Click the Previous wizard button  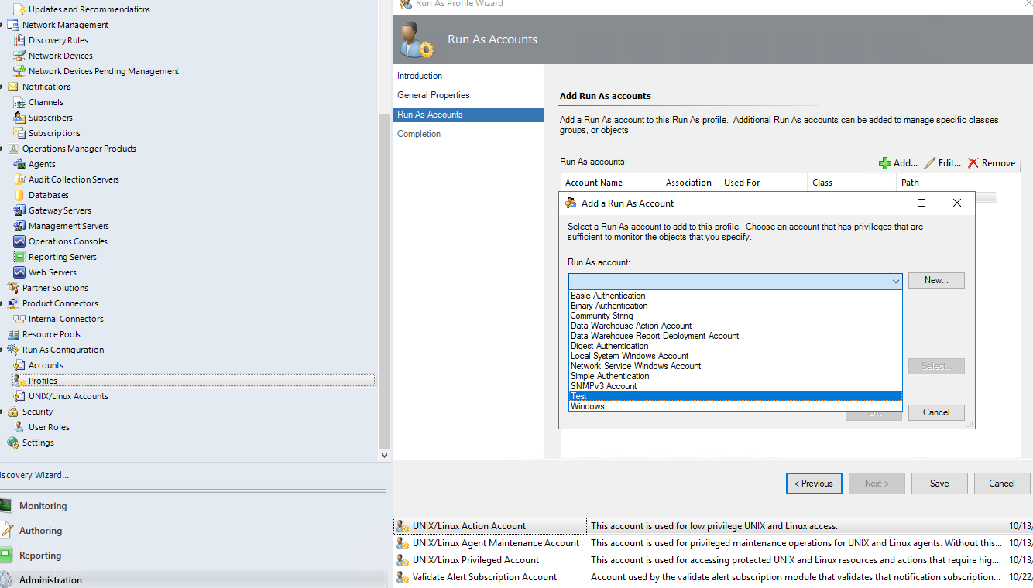click(x=813, y=484)
